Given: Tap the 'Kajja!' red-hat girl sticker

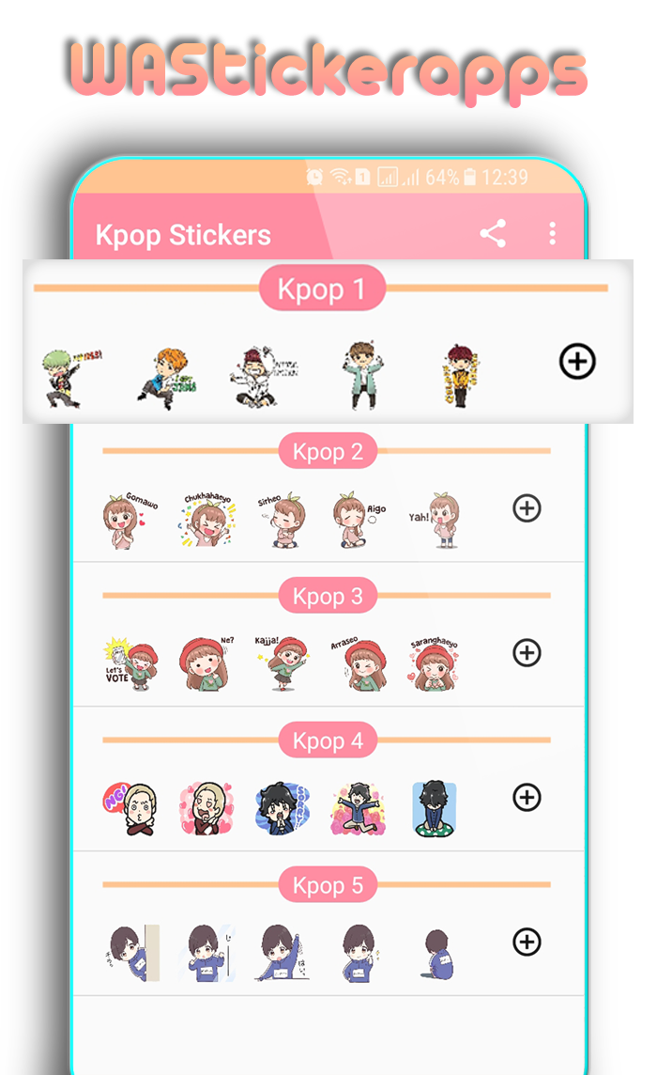Looking at the screenshot, I should pos(283,662).
